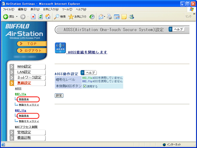Open 無線セキュリティ under 802.11g
197x148 pixels.
[x=29, y=121]
